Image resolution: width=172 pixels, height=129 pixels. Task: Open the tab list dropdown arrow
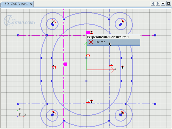pyautogui.click(x=163, y=3)
